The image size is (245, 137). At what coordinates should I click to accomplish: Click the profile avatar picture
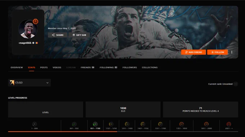coord(28,29)
